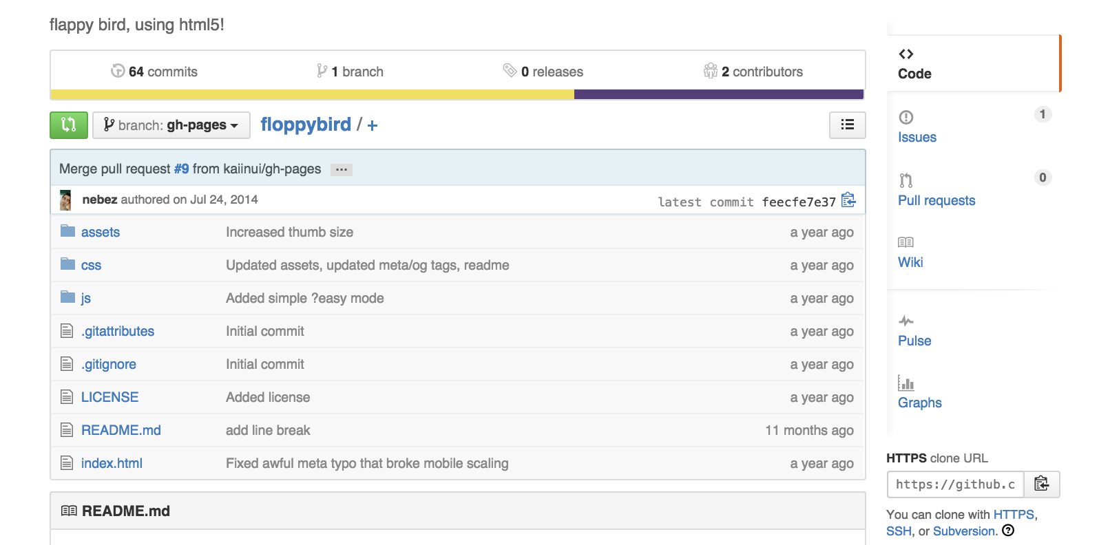
Task: Open the js folder
Action: pyautogui.click(x=86, y=298)
